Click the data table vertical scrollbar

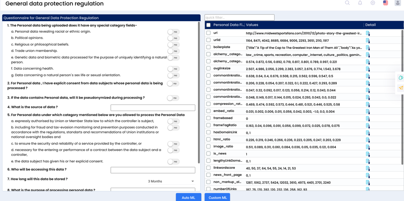[x=403, y=97]
